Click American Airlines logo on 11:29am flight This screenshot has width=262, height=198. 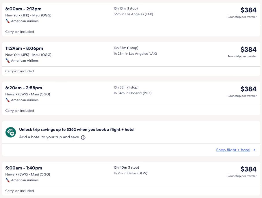(8, 61)
